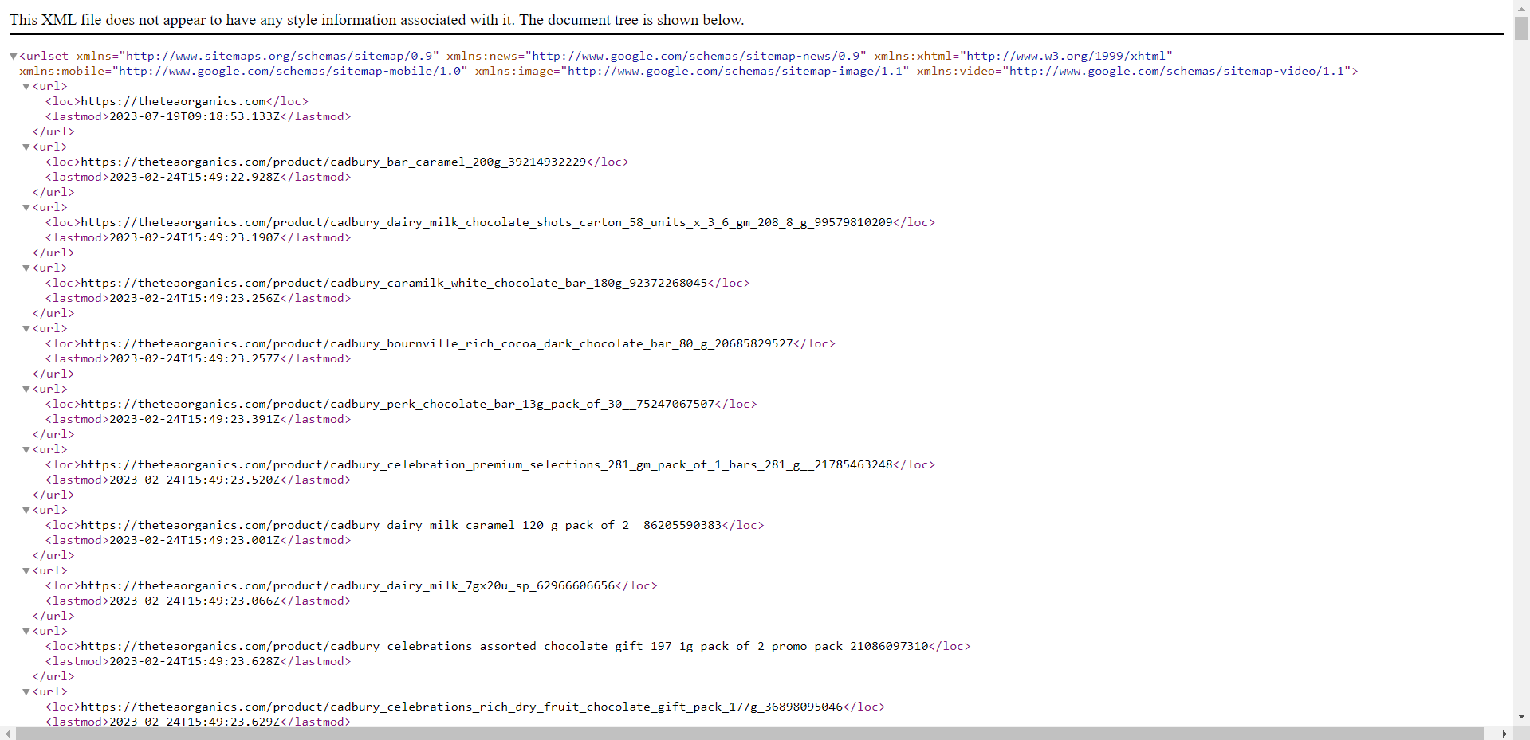Click the horizontal scrollbar thumb
Viewport: 1530px width, 740px height.
point(749,734)
